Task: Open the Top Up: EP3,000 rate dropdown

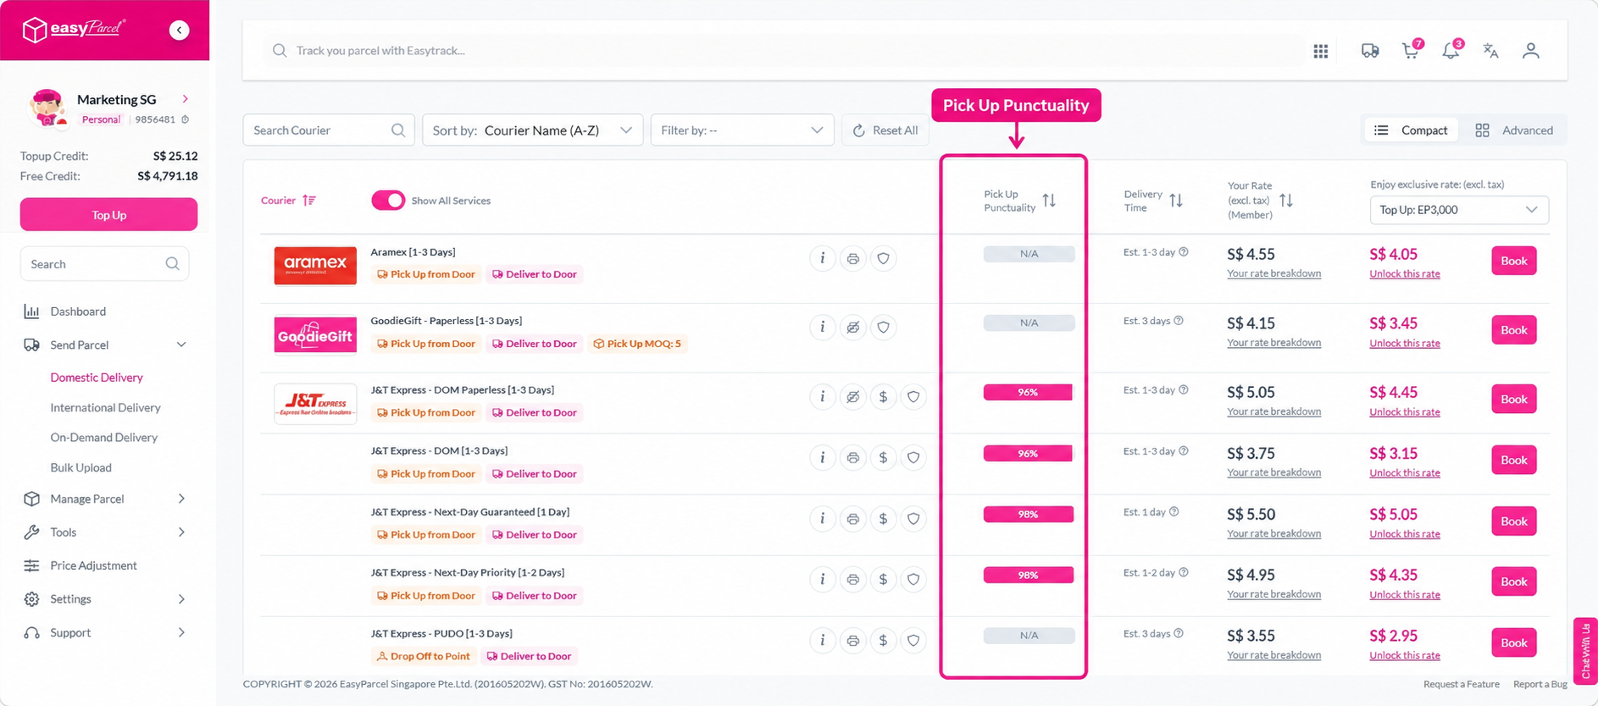Action: click(x=1459, y=210)
